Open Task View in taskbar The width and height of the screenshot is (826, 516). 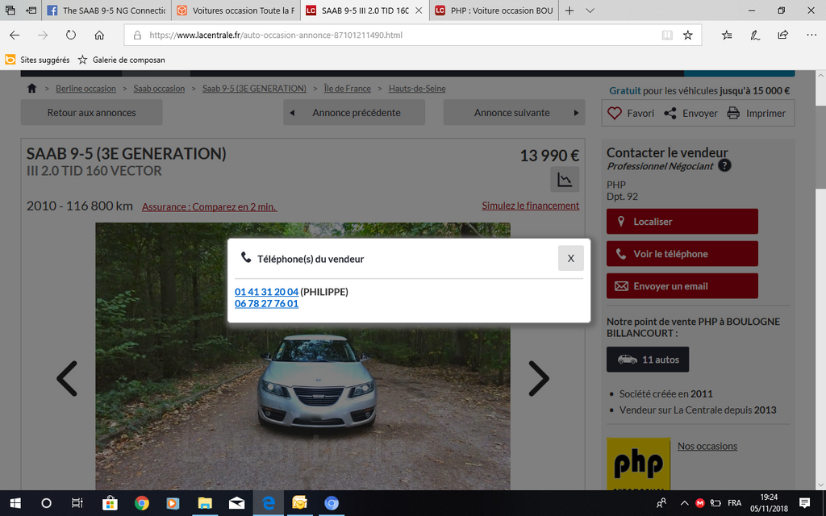[77, 503]
